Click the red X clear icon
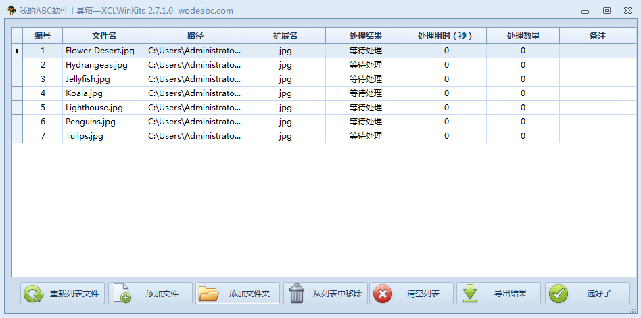The width and height of the screenshot is (641, 318). (383, 294)
